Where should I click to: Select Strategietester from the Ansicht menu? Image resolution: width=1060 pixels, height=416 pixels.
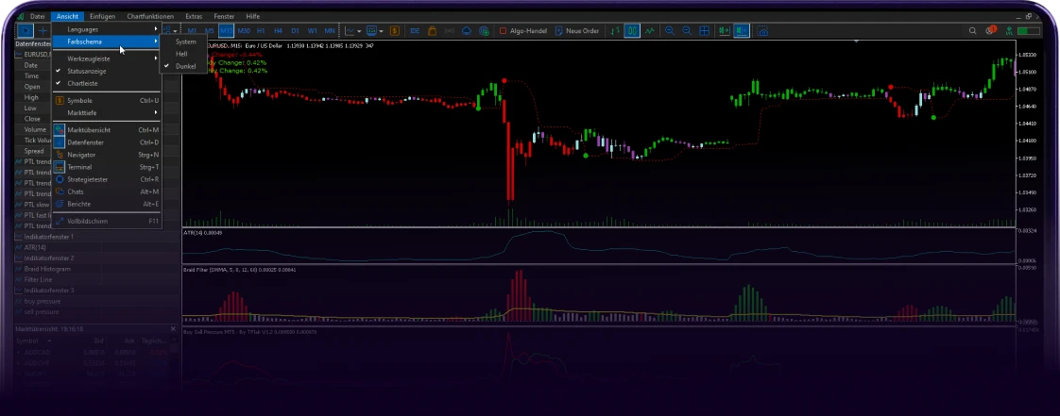tap(88, 178)
